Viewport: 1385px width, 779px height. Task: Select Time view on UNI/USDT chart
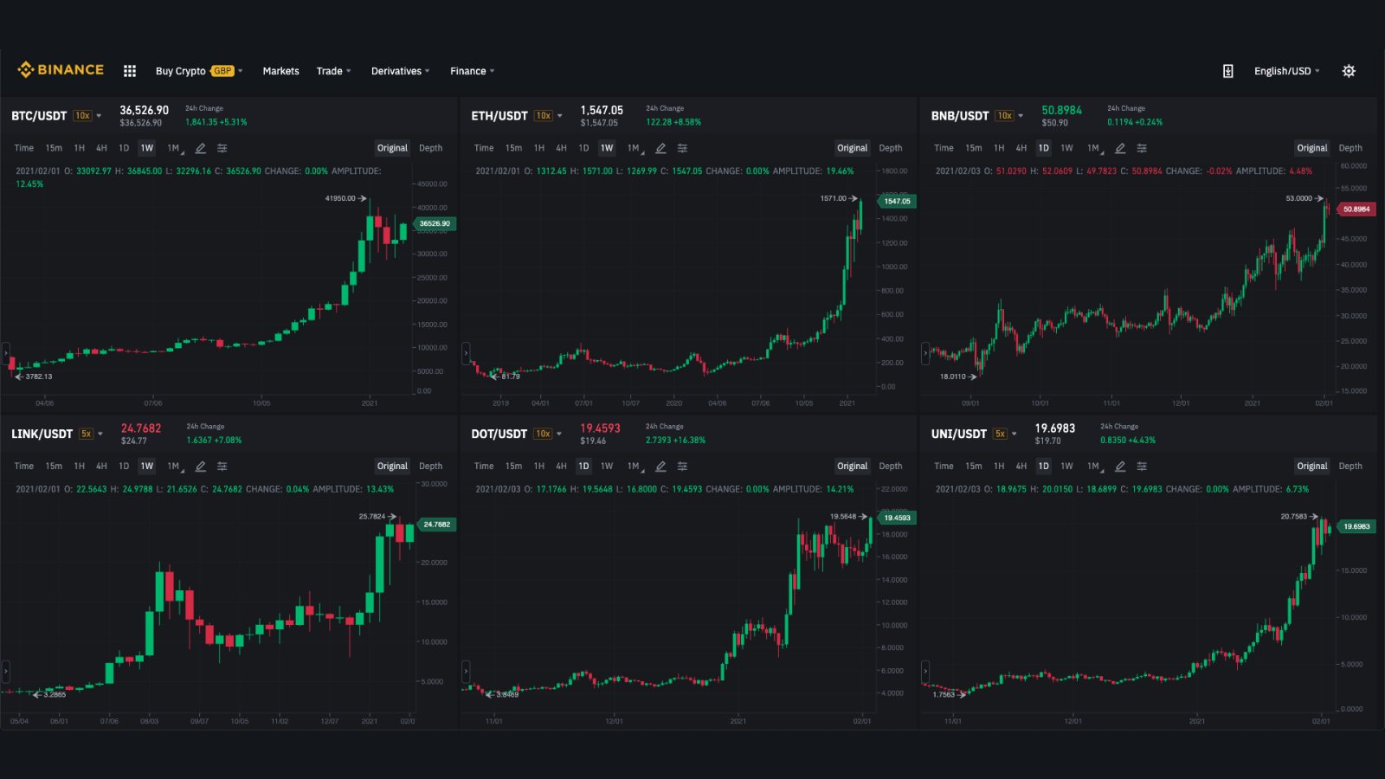point(944,466)
